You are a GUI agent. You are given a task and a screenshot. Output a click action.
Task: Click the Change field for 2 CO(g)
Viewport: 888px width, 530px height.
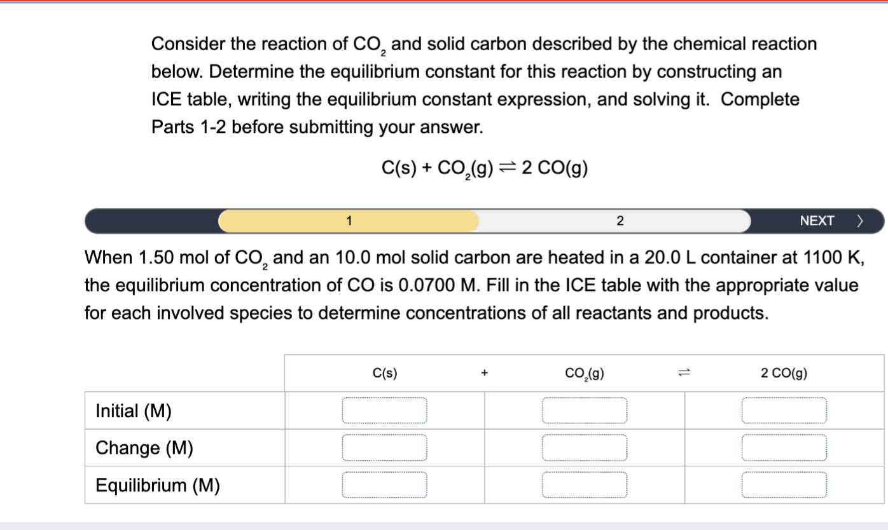point(783,447)
